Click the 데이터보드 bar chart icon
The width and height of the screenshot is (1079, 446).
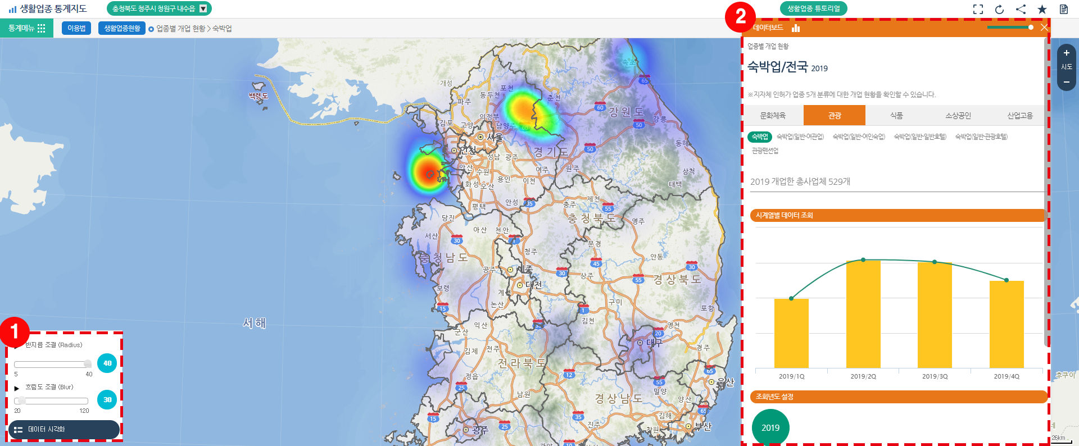(x=795, y=28)
